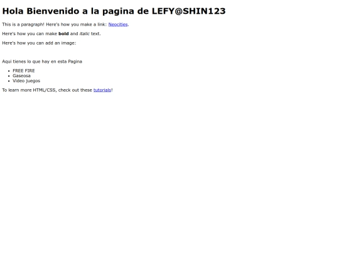
Task: Click the word bold in paragraph
Action: coord(63,34)
